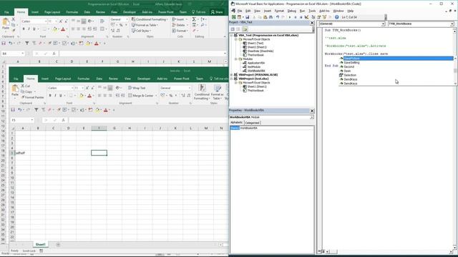
Task: Select Selection in autocomplete list
Action: click(350, 75)
